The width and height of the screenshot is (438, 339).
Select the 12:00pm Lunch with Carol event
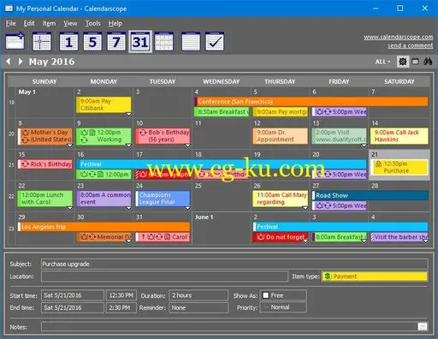click(x=45, y=199)
